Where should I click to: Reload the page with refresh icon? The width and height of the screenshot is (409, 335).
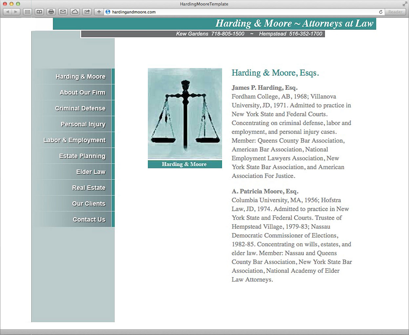380,12
